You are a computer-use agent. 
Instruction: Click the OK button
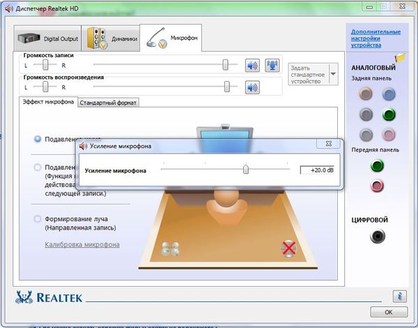(389, 312)
